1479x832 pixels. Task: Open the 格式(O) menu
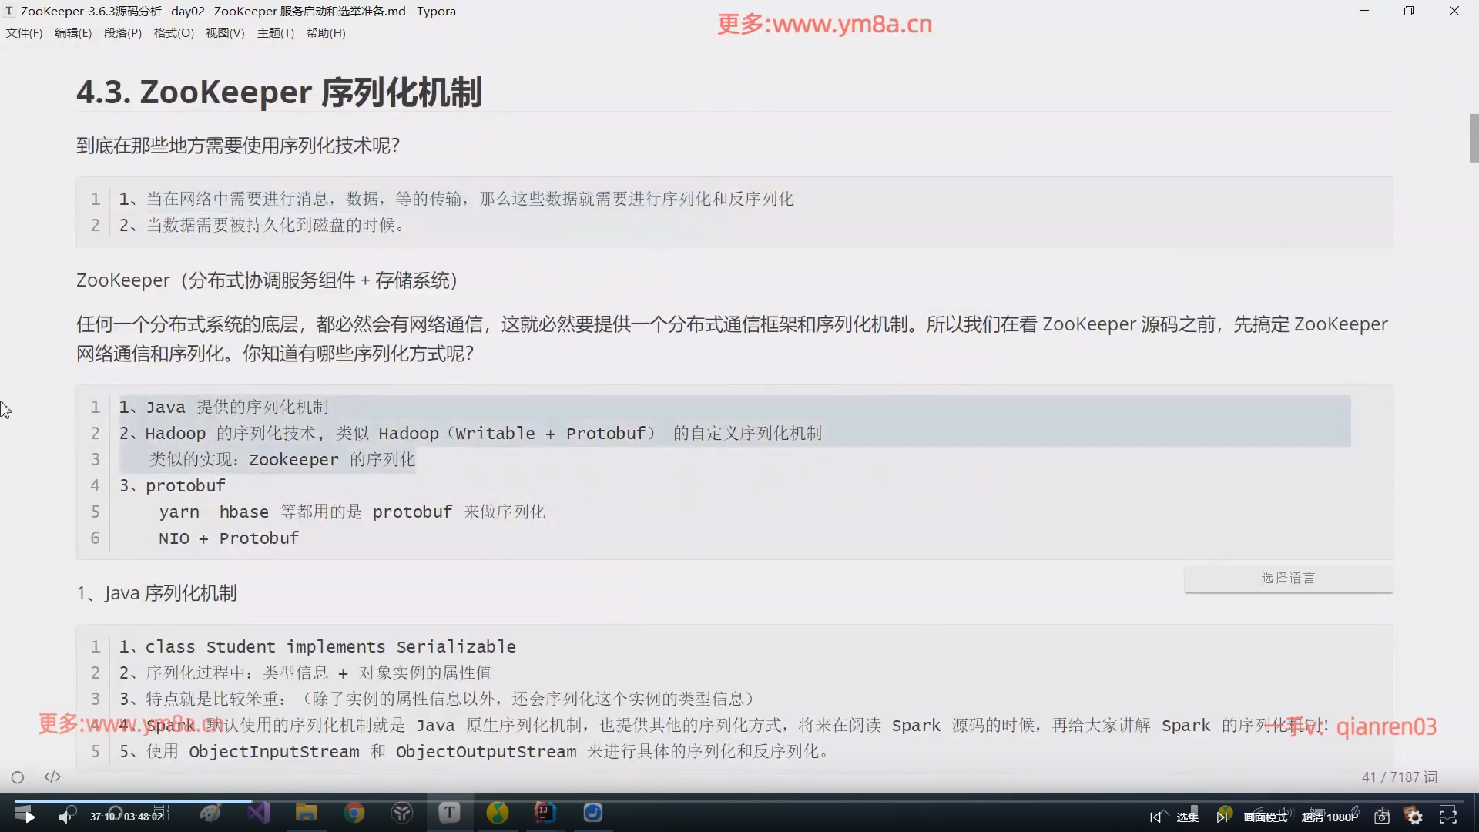tap(173, 33)
